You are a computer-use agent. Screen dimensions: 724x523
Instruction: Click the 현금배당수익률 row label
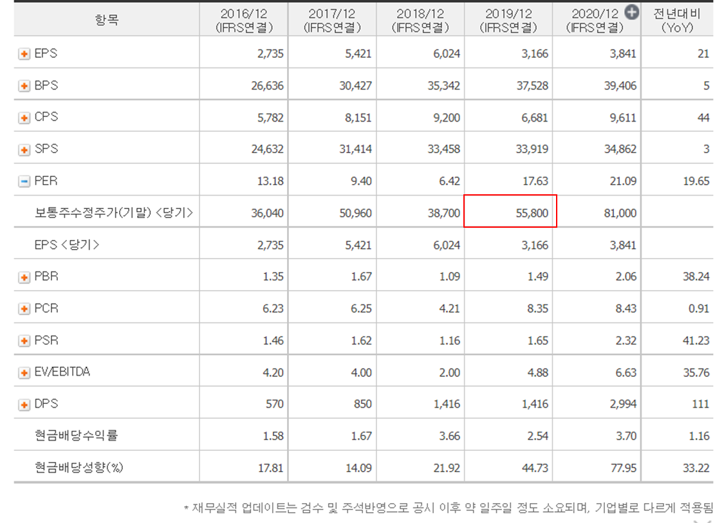[76, 436]
